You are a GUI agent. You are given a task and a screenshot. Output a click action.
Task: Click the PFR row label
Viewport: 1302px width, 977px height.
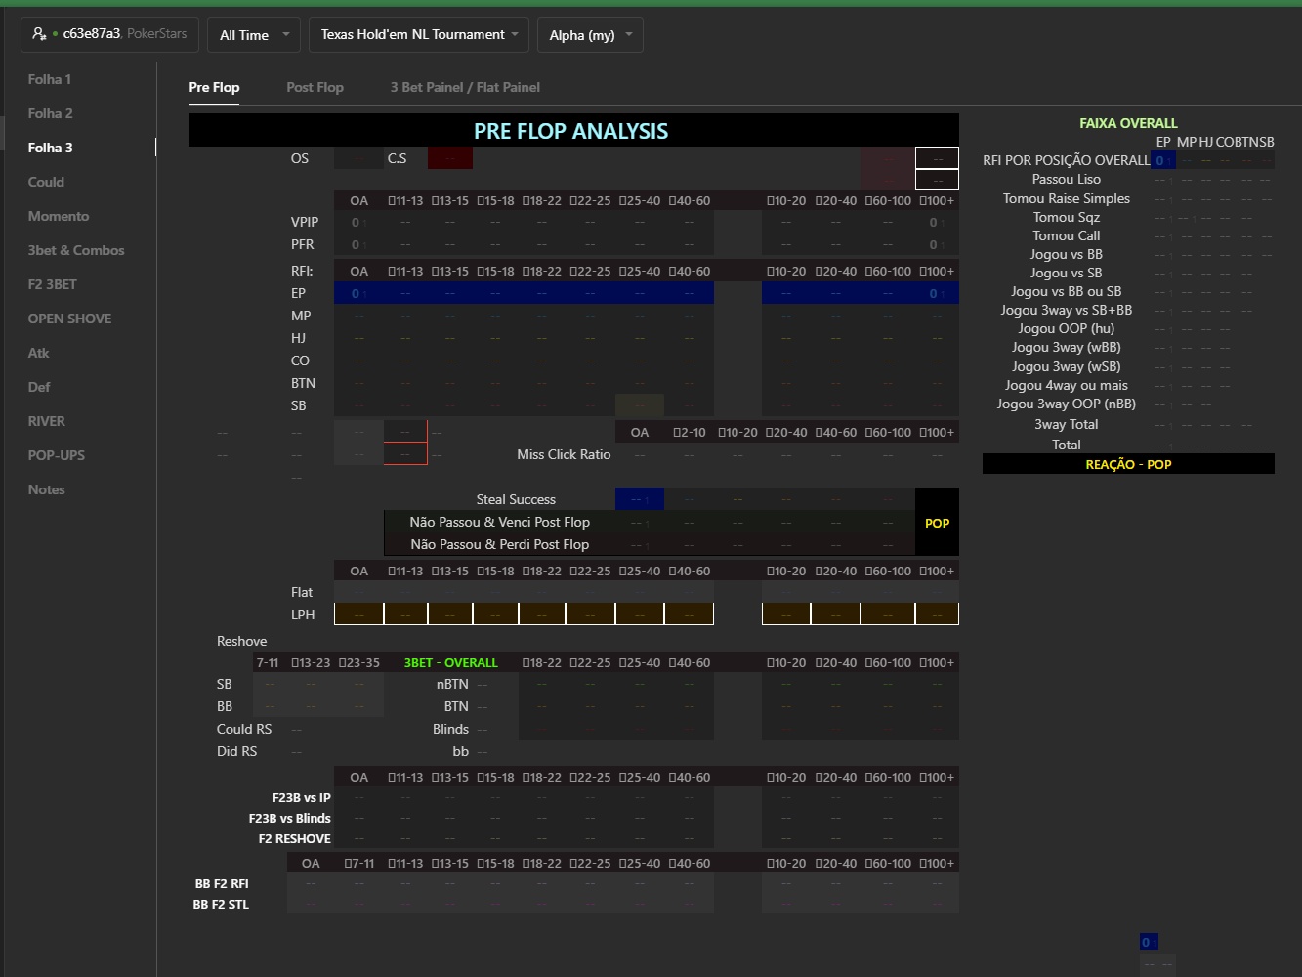point(302,244)
